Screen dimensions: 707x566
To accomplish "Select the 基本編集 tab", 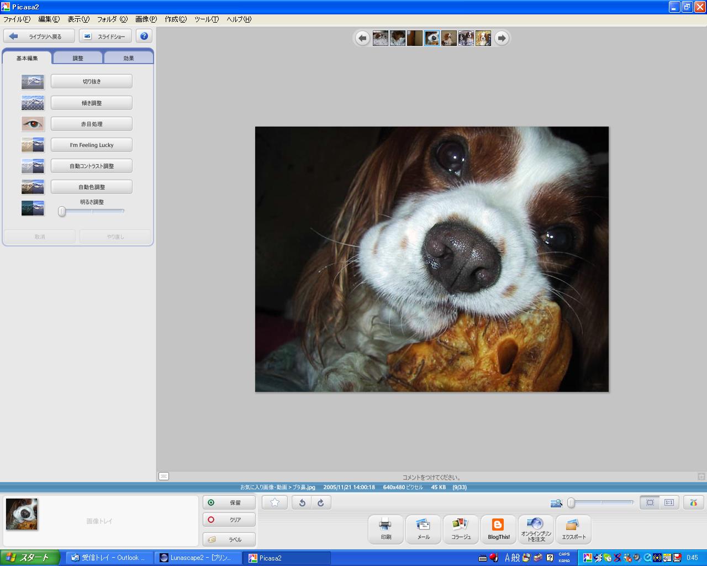I will (x=27, y=58).
